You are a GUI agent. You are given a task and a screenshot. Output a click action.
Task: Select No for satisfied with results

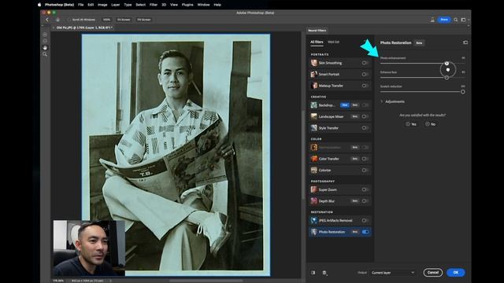pos(431,124)
